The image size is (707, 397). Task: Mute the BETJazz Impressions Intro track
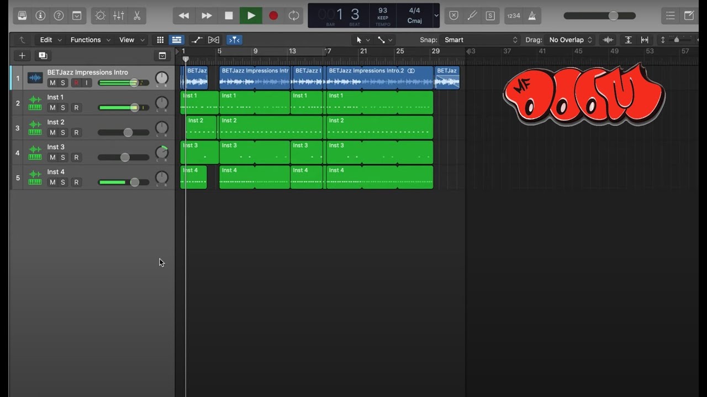52,83
